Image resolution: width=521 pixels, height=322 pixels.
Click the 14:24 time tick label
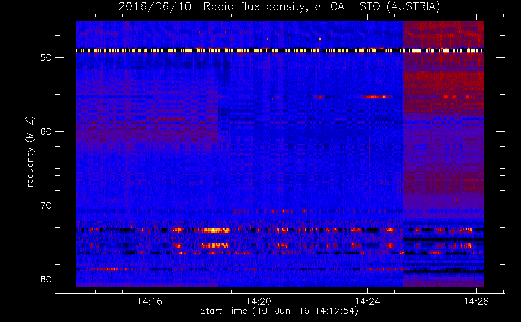click(367, 302)
